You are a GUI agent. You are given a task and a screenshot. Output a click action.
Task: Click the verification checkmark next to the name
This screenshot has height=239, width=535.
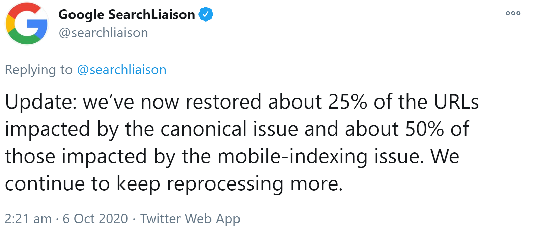point(206,14)
